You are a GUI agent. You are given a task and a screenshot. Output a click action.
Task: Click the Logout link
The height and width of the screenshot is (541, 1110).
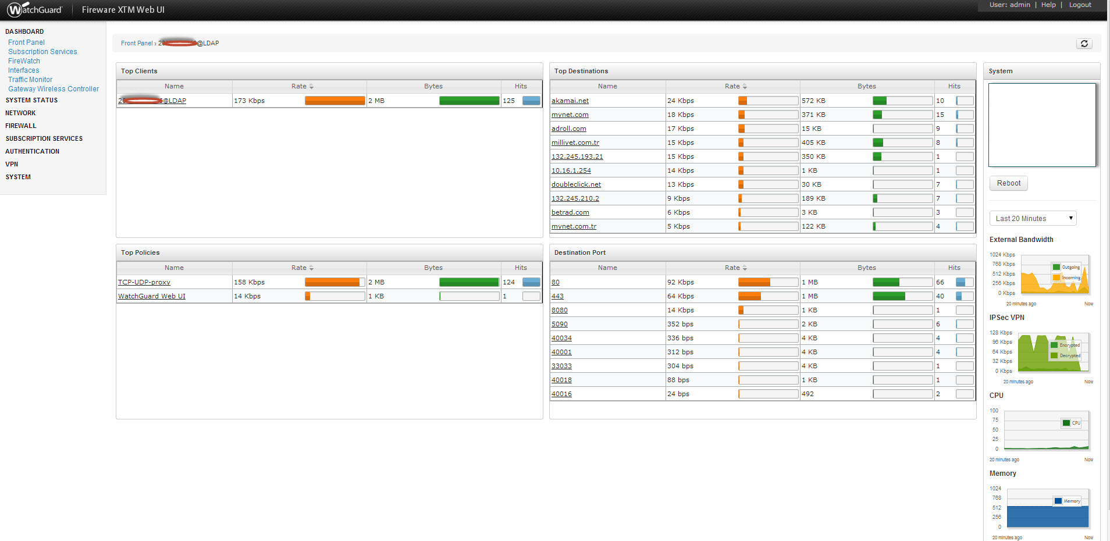[x=1080, y=5]
